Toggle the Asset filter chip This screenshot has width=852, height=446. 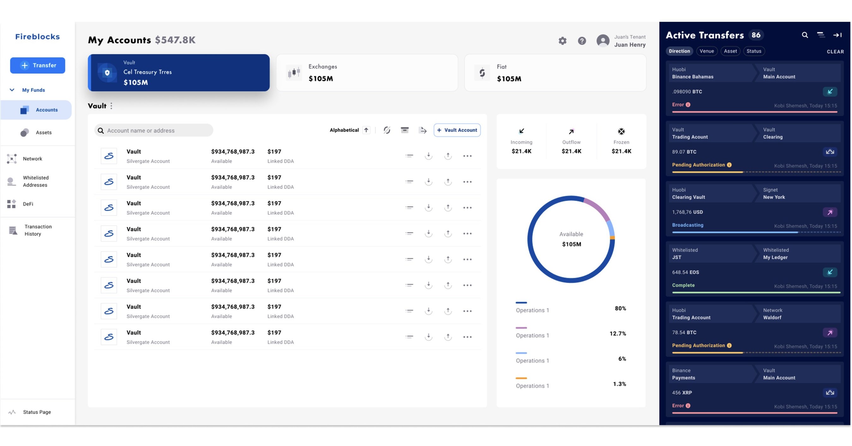pyautogui.click(x=731, y=51)
